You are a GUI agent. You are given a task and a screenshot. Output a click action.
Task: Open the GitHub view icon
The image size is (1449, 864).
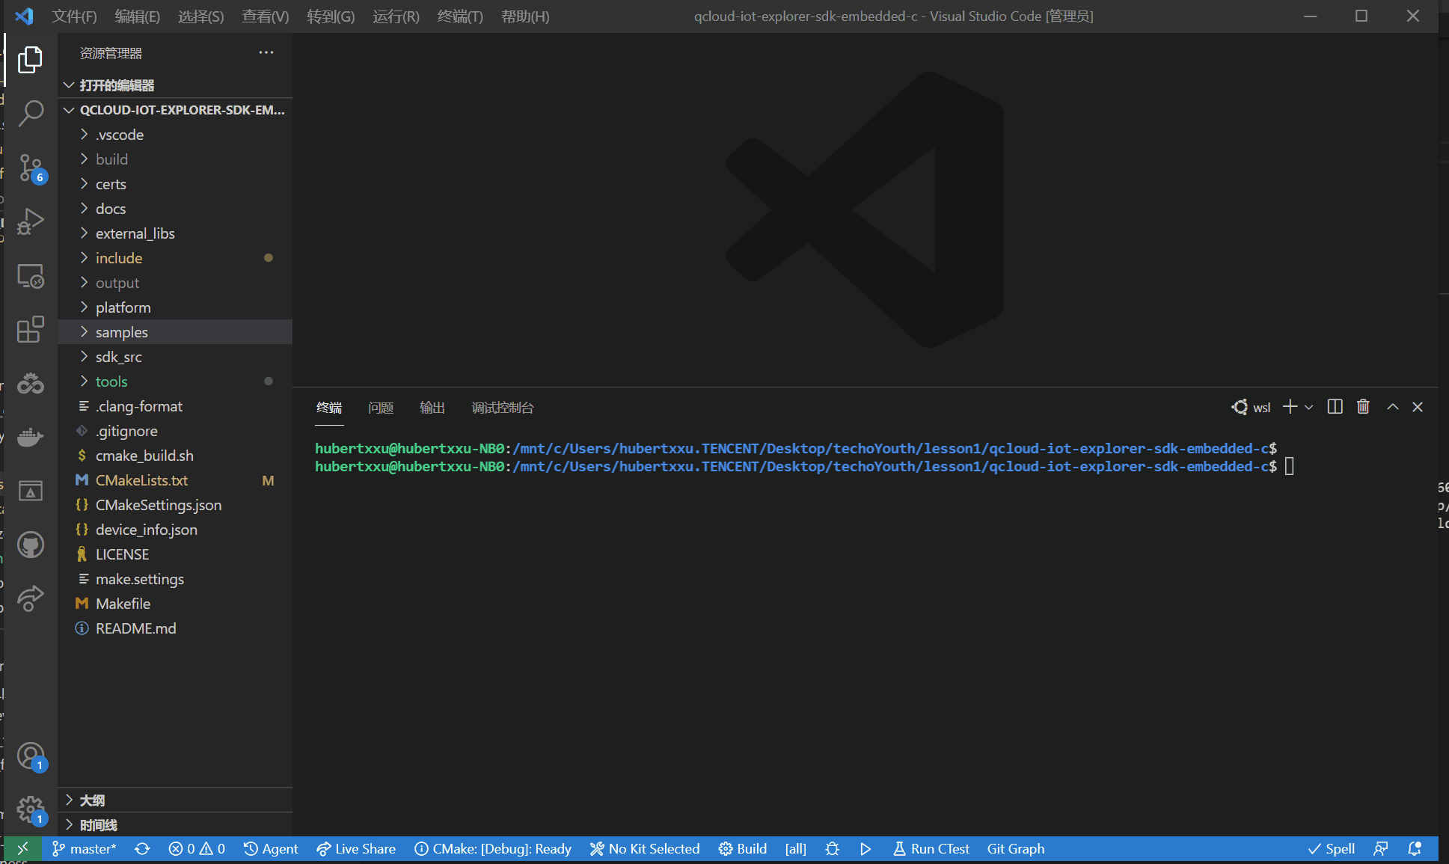click(31, 545)
